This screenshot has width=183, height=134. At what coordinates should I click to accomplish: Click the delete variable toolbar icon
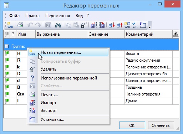tap(84, 25)
